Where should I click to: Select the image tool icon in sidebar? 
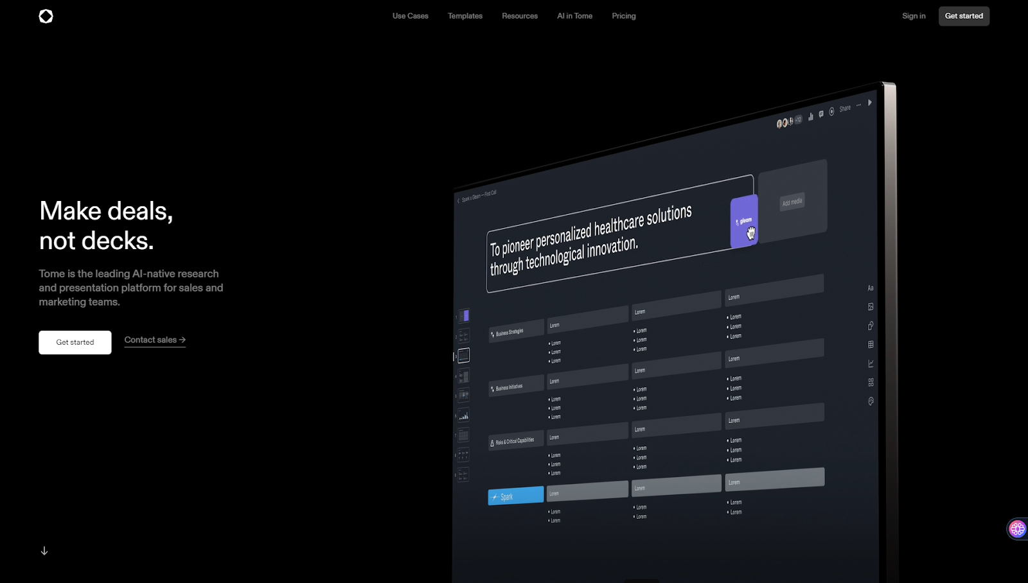(x=871, y=307)
